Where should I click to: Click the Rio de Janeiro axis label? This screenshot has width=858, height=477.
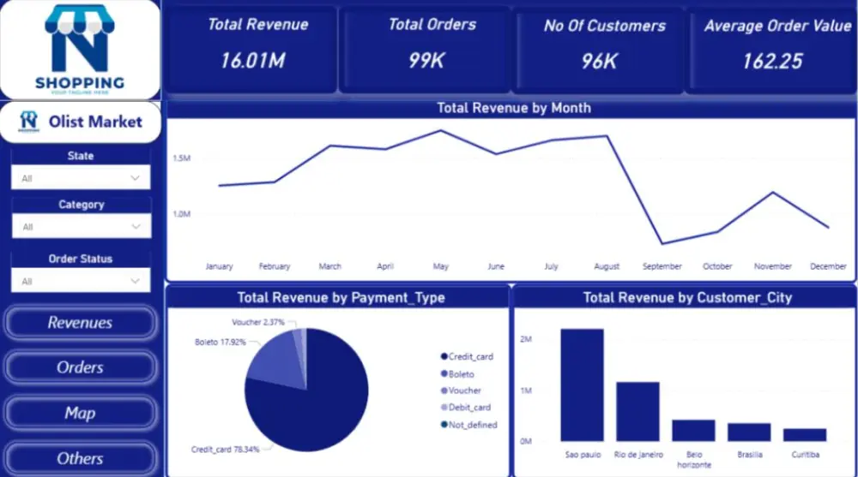[638, 455]
